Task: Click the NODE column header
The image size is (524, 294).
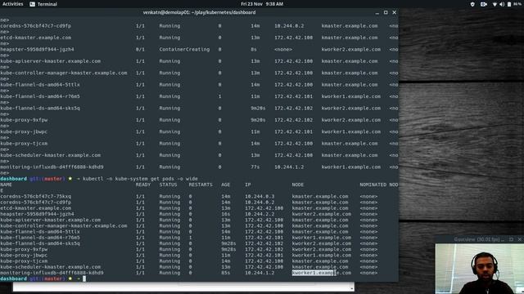Action: coord(298,185)
